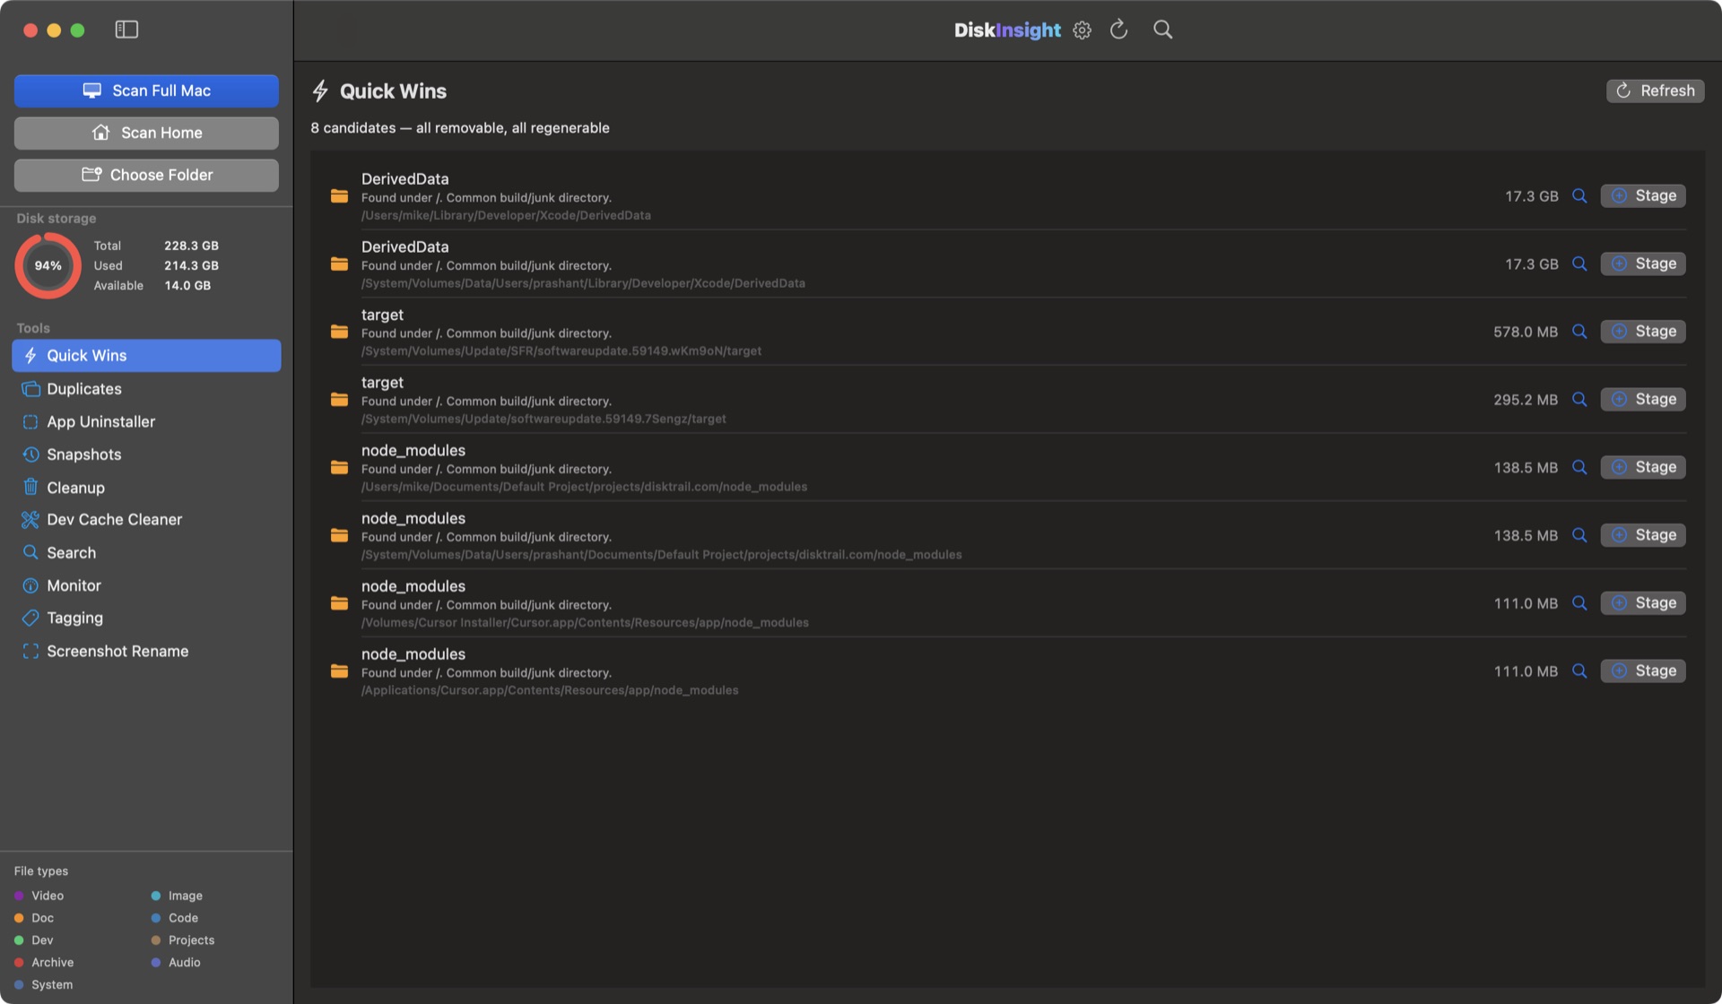This screenshot has height=1004, width=1722.
Task: Click the red Archive color dot
Action: (x=19, y=963)
